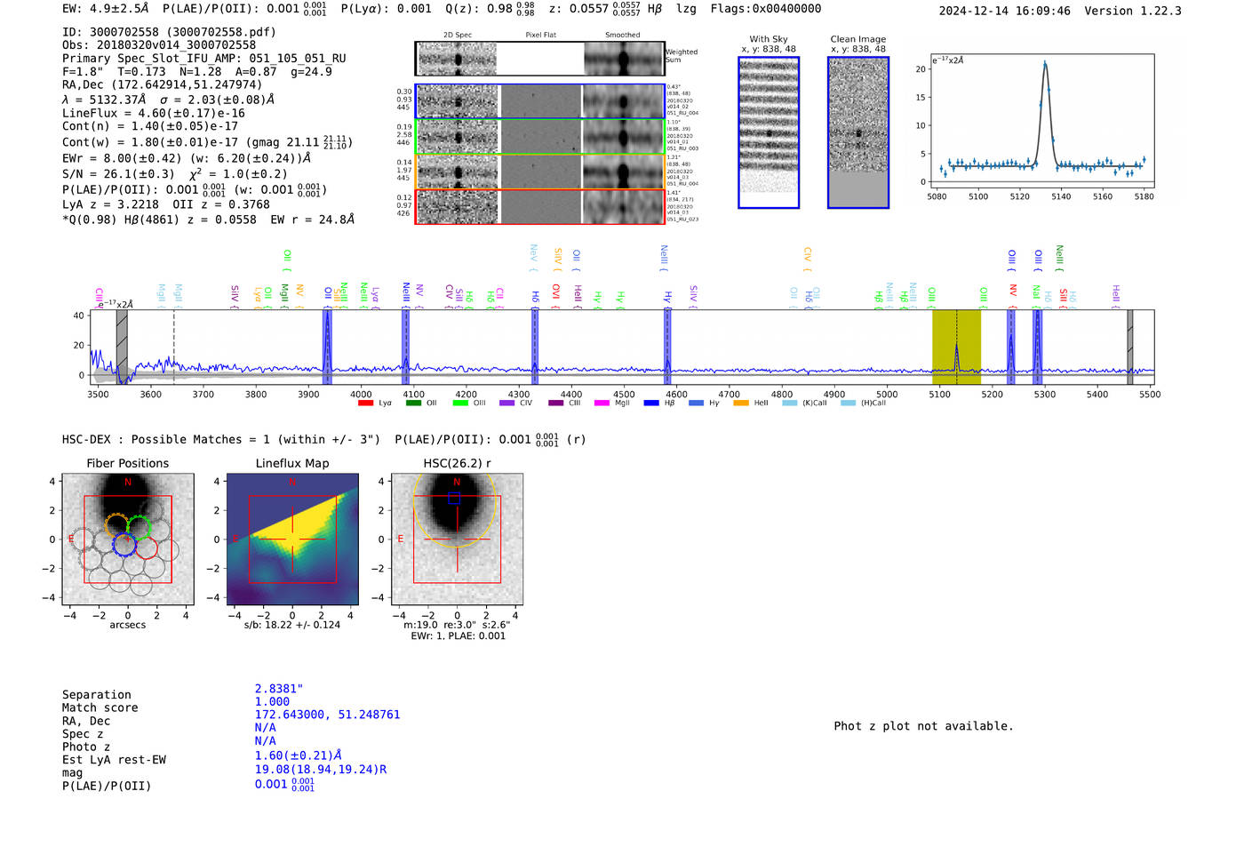Click the Flags:0x00400000 header text
This screenshot has width=1244, height=847.
point(766,9)
